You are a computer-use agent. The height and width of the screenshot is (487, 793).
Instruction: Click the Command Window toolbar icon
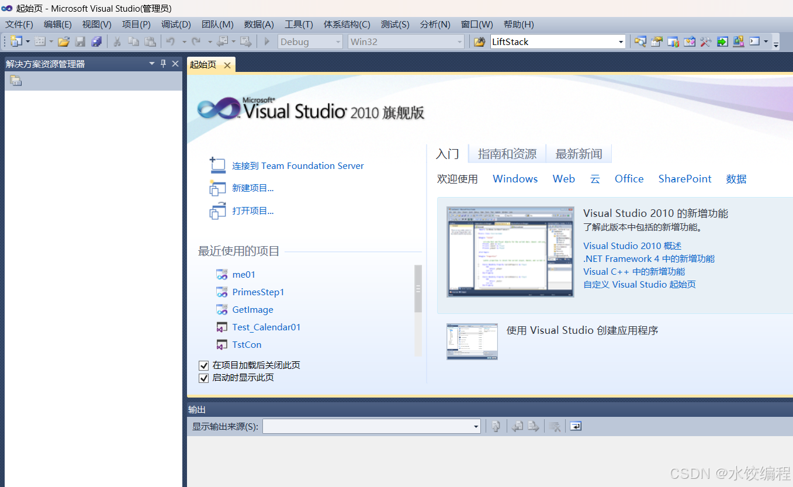click(754, 42)
